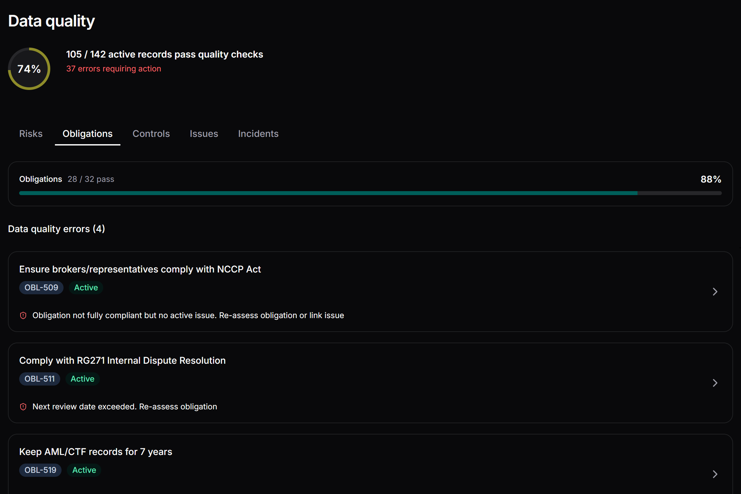
Task: Expand the OBL-509 error card chevron
Action: click(715, 292)
